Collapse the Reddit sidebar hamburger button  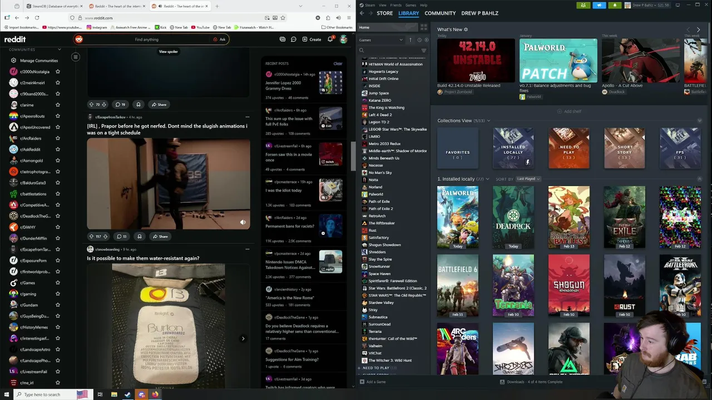[x=76, y=57]
